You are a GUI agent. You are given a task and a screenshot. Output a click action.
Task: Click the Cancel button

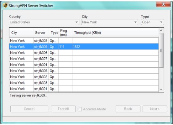pos(29,109)
